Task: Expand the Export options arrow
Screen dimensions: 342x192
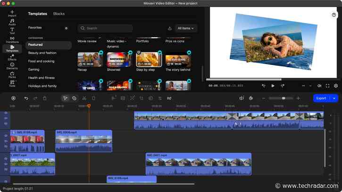Action: click(x=334, y=98)
